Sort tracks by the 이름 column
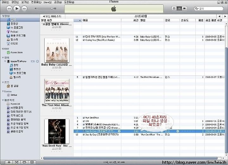Screen dimensions: 228x165 pyautogui.click(x=102, y=20)
